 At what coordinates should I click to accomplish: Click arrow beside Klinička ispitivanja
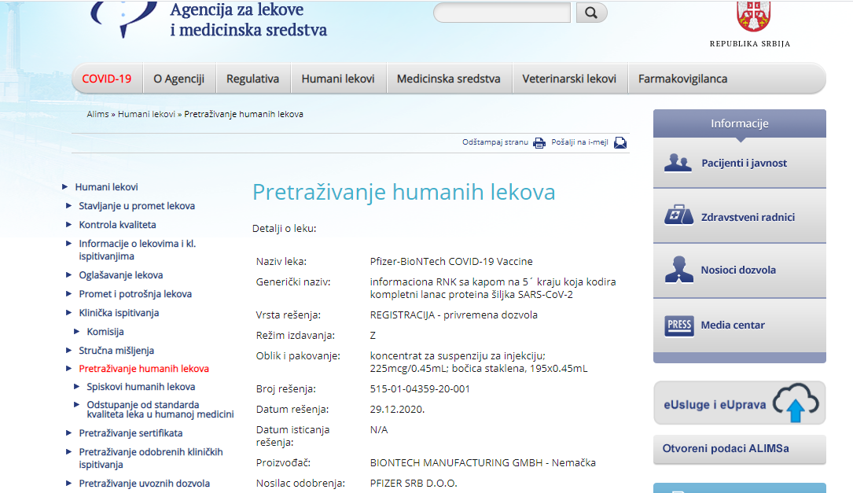(68, 312)
